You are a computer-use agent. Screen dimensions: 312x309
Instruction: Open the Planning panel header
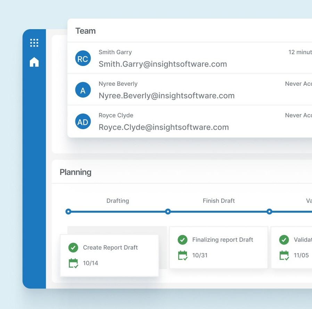pos(75,172)
